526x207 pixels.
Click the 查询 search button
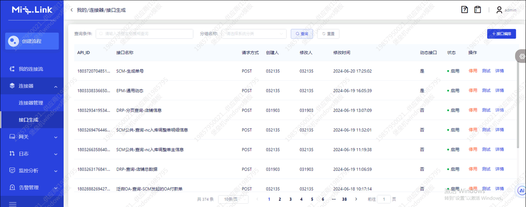click(302, 34)
